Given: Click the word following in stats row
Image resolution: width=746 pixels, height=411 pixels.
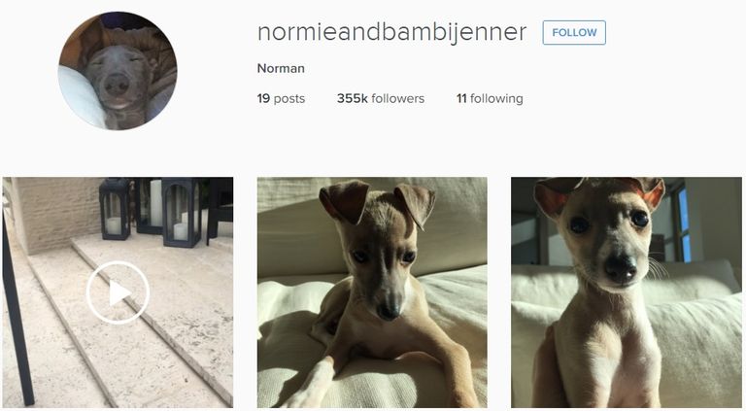Looking at the screenshot, I should [496, 99].
